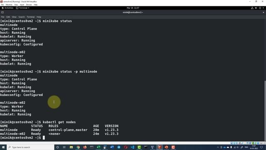266x150 pixels.
Task: Open the VirtualBox Devices menu
Action: click(29, 5)
